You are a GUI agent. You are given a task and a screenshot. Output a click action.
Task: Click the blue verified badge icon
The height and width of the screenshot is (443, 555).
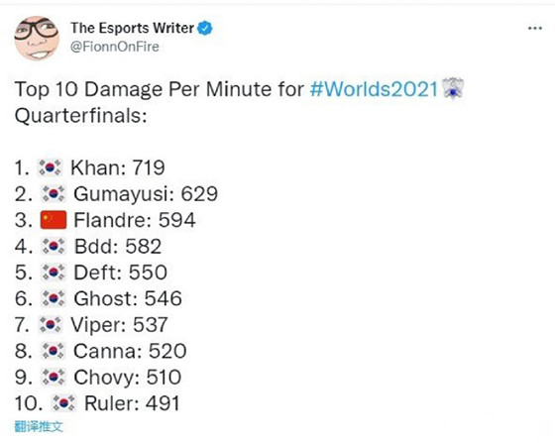pos(205,28)
